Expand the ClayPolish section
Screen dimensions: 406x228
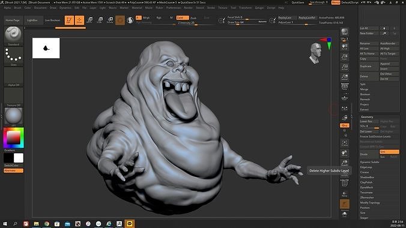coord(366,182)
